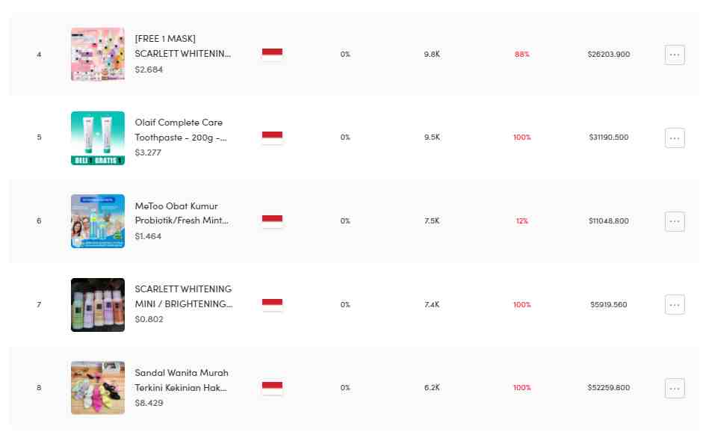
Task: Open more options for MeToo Obat Kumur row
Action: 674,221
